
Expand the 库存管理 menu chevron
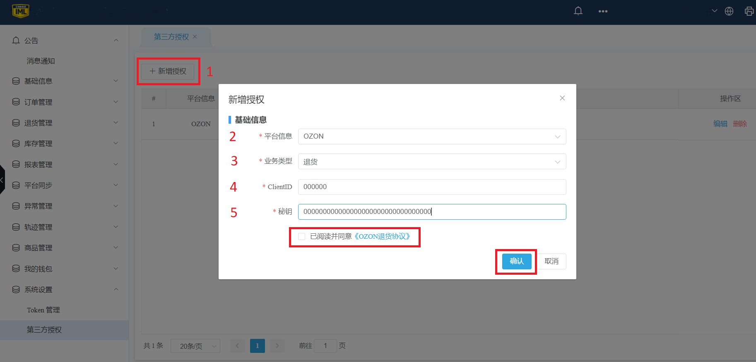116,143
